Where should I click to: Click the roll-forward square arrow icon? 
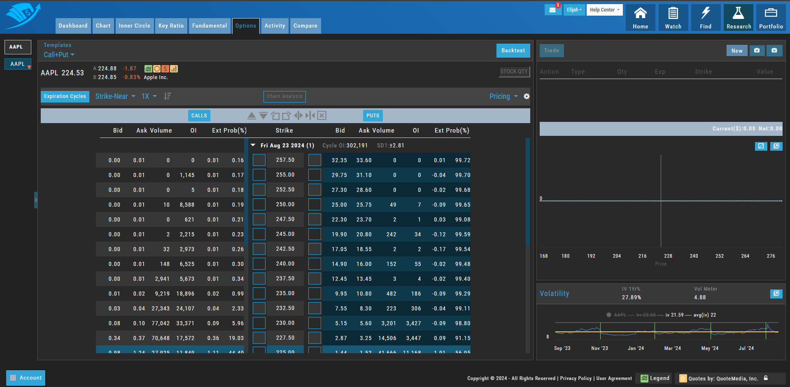(287, 116)
